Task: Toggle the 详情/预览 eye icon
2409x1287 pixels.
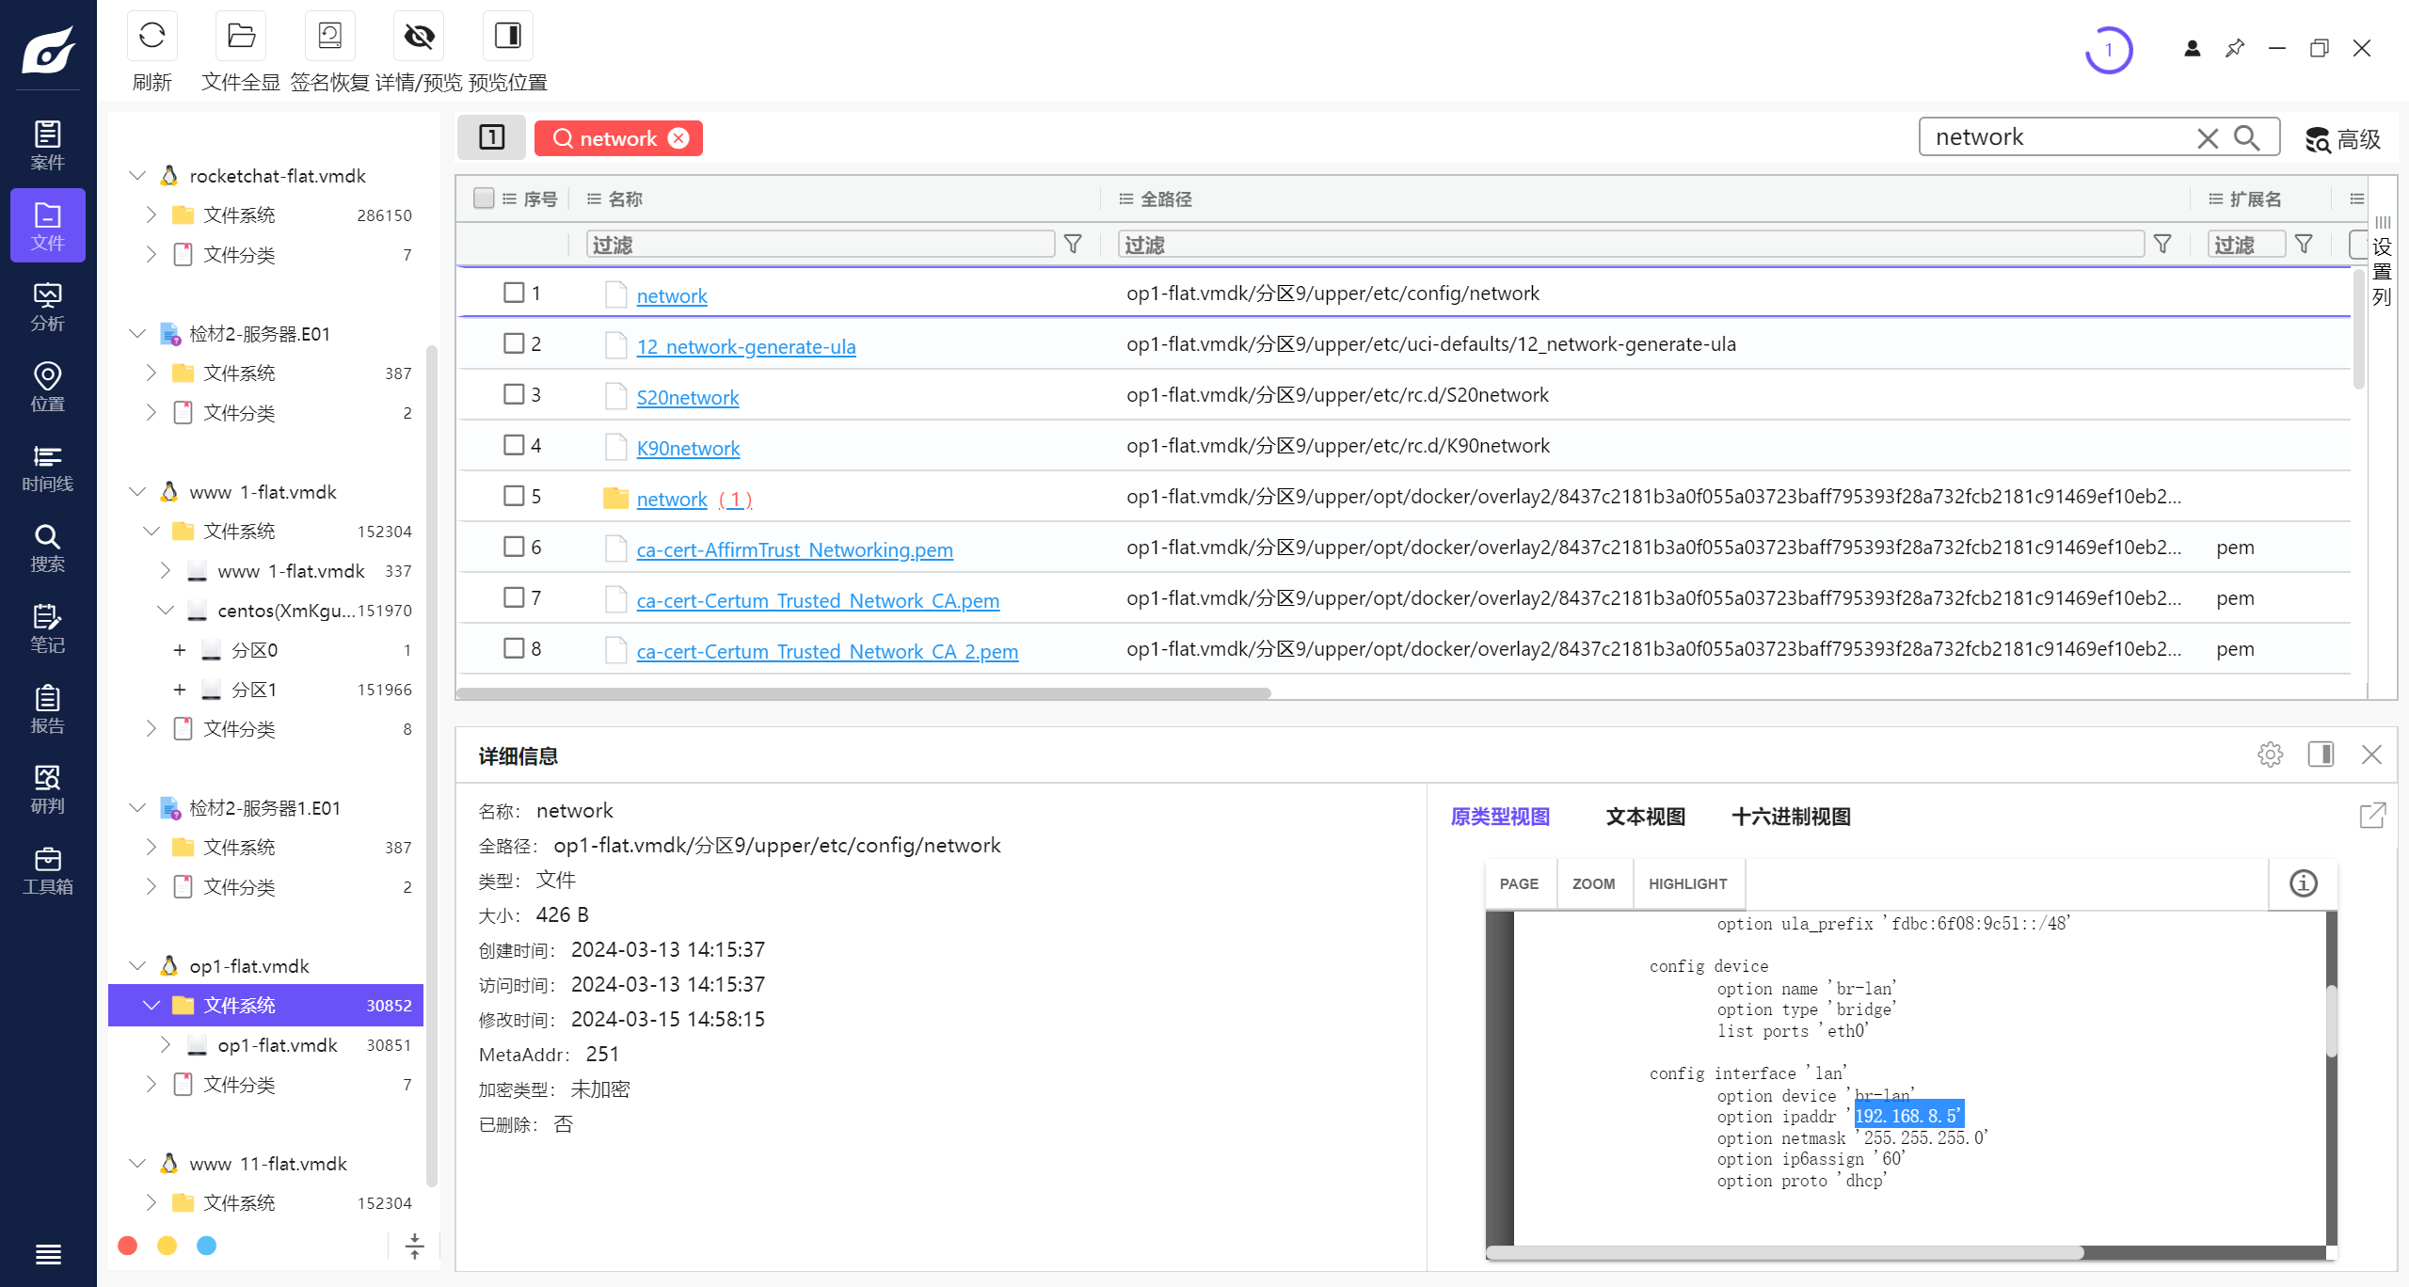Action: (419, 37)
